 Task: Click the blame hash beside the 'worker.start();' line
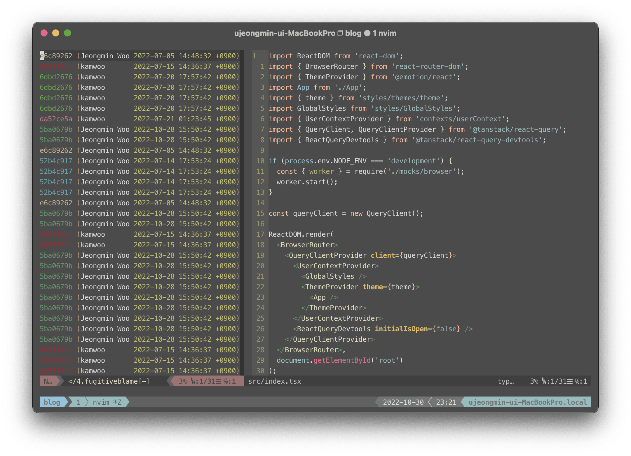point(56,182)
